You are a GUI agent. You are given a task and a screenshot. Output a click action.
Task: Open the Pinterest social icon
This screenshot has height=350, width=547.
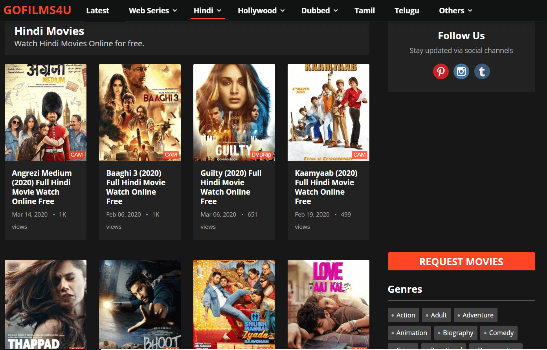441,71
